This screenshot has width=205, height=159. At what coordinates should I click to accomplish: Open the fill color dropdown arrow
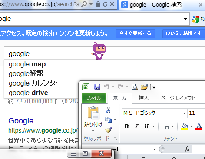pos(191,126)
